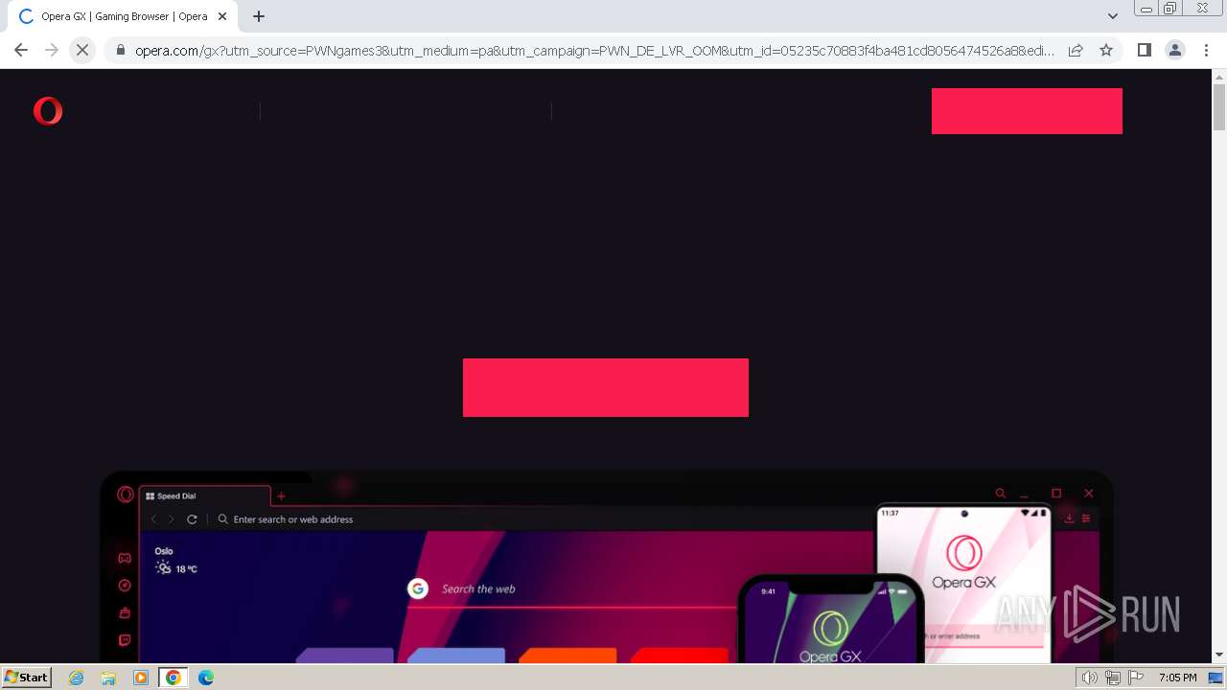Go forward in browser history
Screen dimensions: 1227x690
pos(52,50)
